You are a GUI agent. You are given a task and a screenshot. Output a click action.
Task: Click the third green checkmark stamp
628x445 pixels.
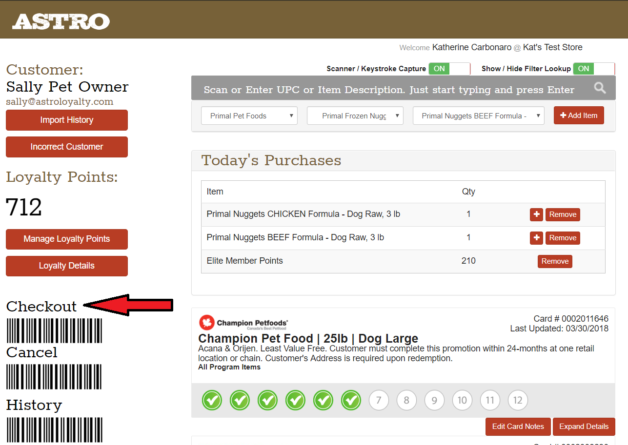pos(267,400)
